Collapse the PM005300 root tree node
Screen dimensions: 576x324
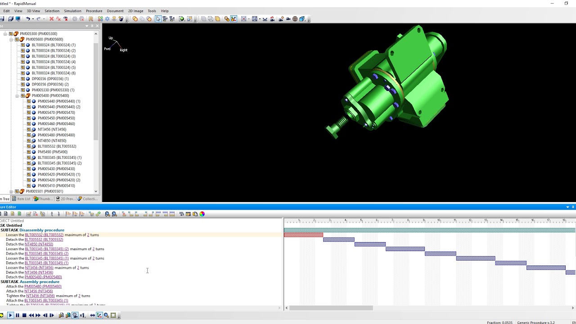5,34
